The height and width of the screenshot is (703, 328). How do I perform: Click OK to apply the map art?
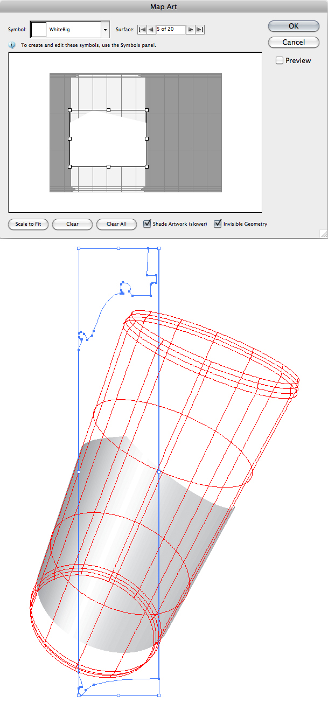tap(294, 26)
